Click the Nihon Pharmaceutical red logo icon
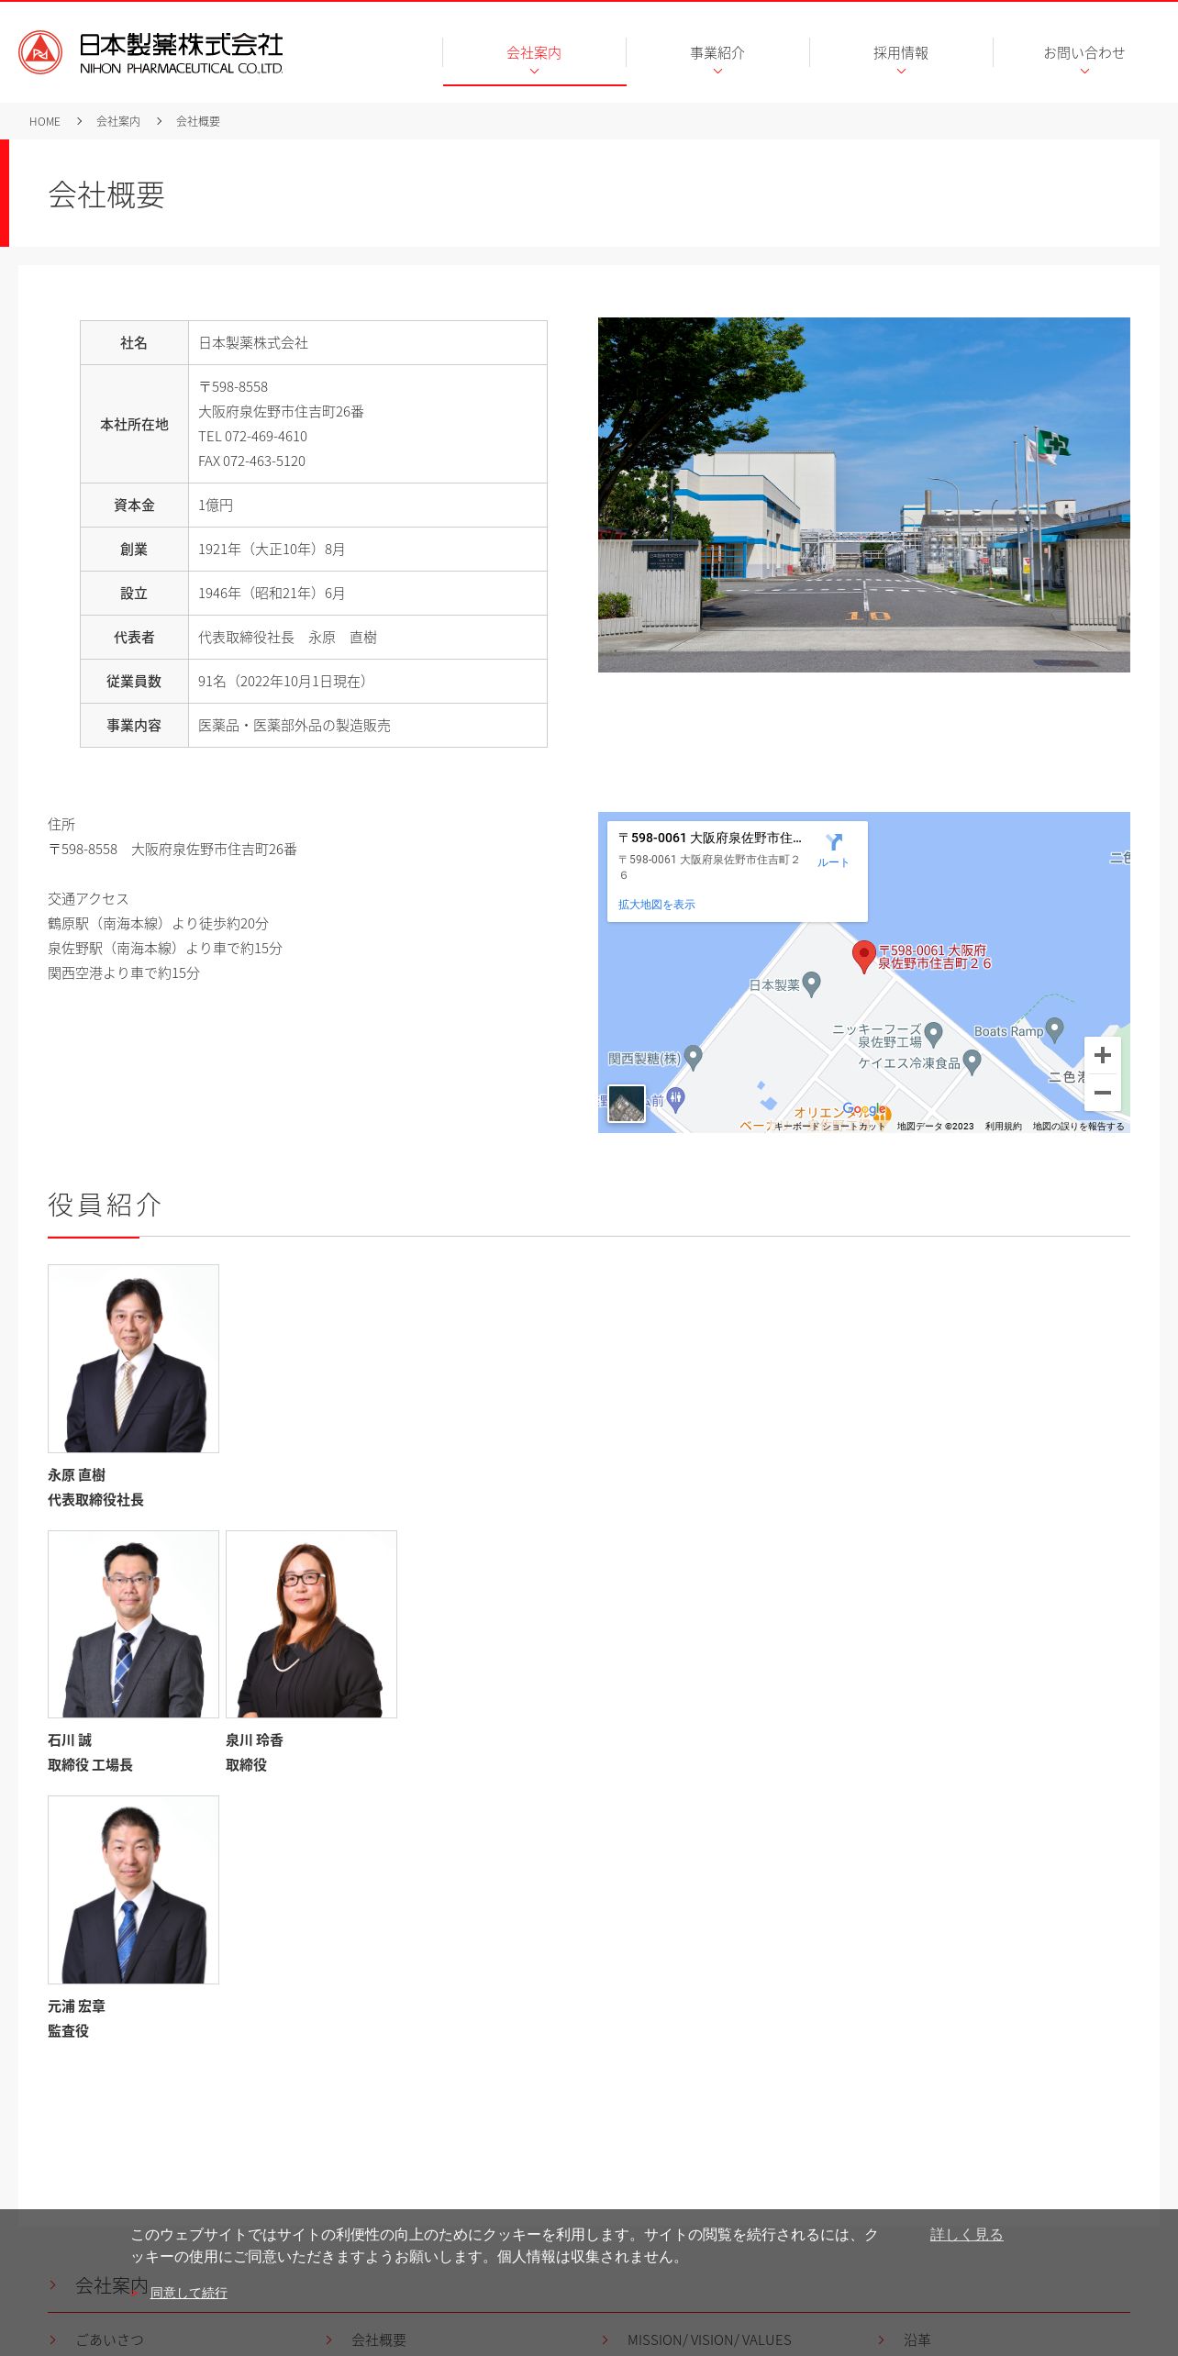 pyautogui.click(x=40, y=52)
